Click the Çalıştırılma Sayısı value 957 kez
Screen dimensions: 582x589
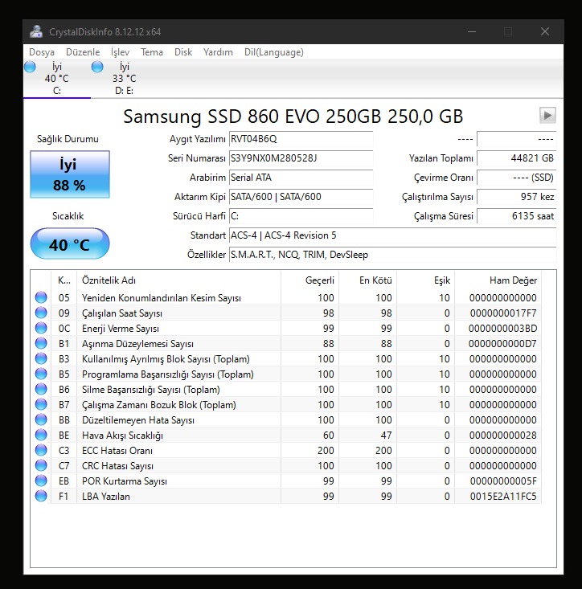[x=517, y=197]
